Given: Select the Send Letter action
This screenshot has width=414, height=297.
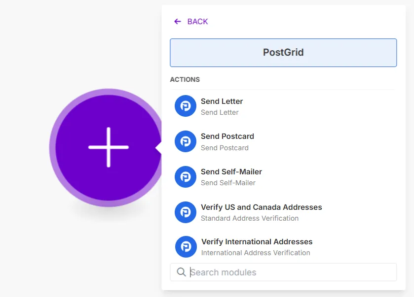Looking at the screenshot, I should click(222, 101).
